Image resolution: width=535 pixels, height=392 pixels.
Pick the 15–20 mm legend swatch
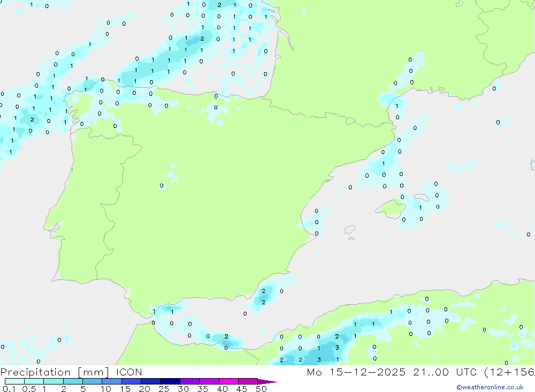(x=131, y=381)
